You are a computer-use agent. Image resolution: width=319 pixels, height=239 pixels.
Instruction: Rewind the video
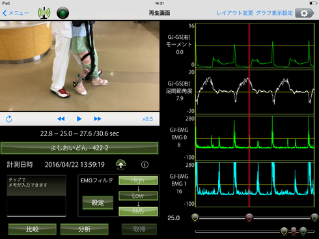[61, 119]
